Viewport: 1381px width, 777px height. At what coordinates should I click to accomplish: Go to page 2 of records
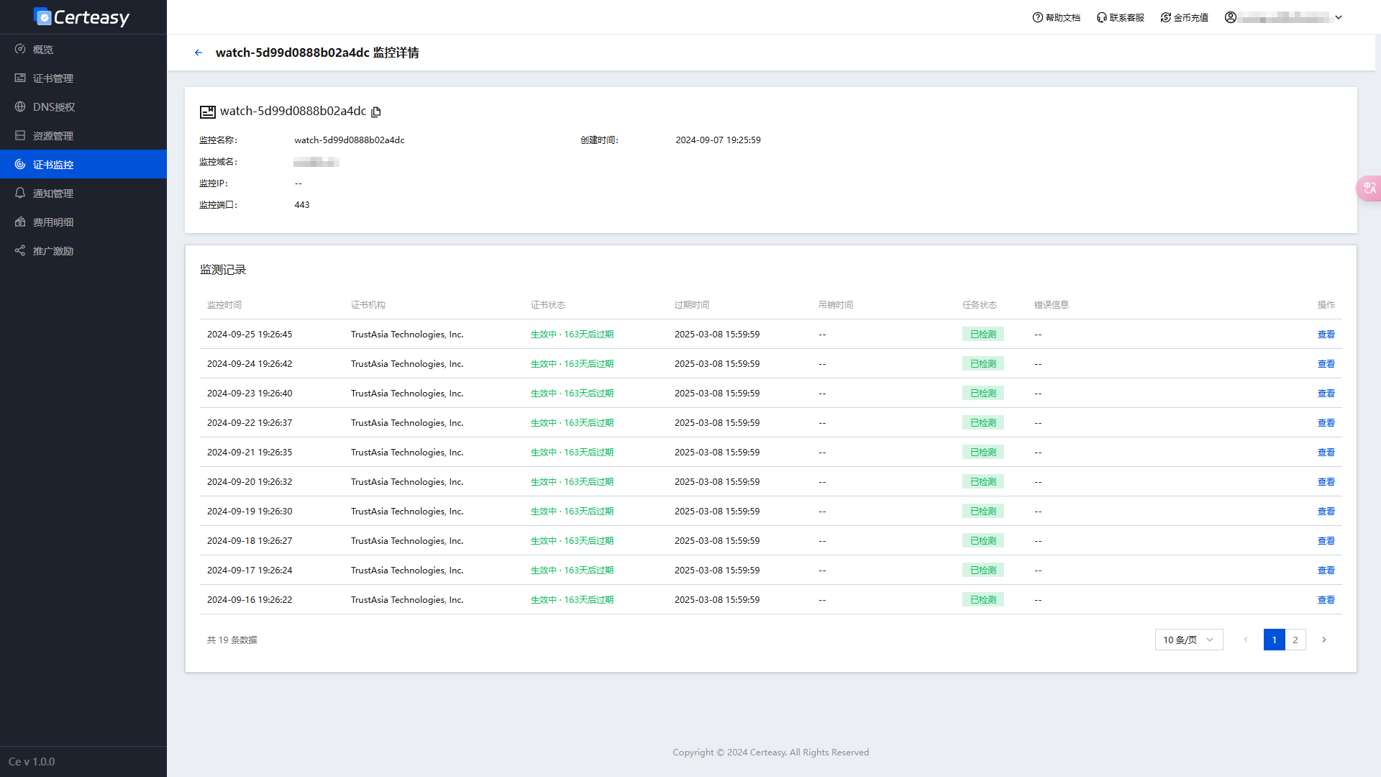(x=1295, y=640)
